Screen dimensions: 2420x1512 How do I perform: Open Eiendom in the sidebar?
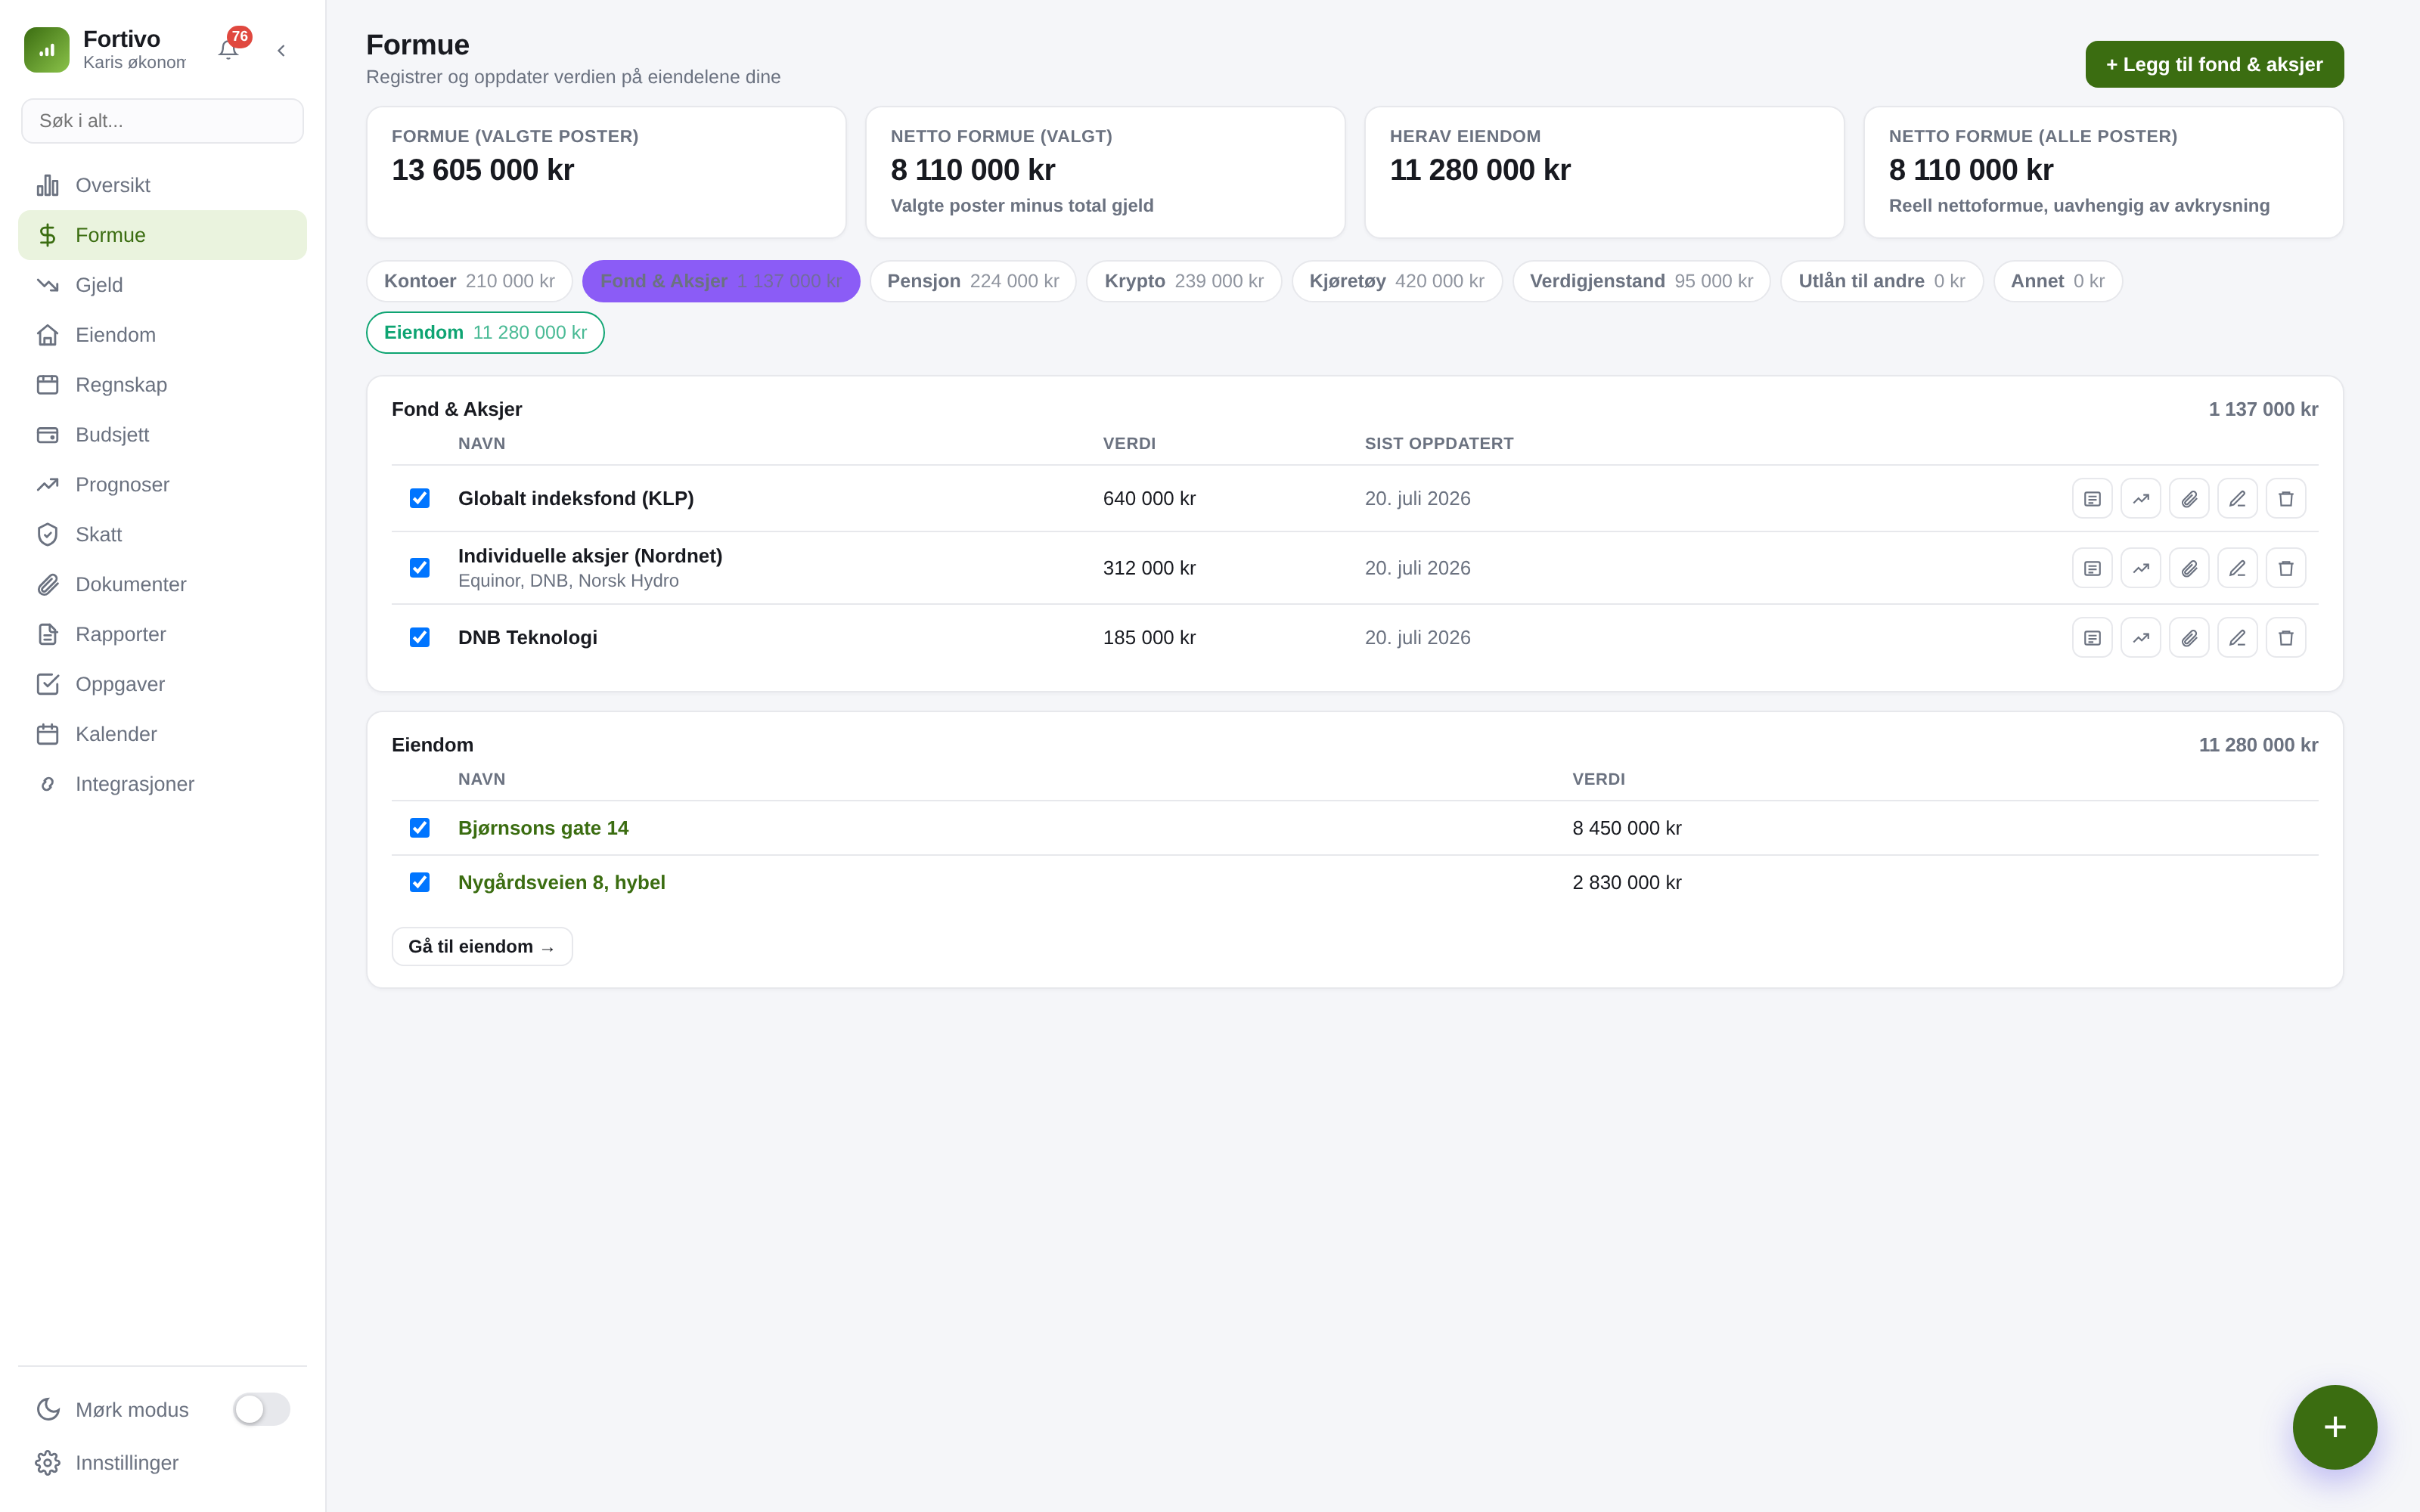coord(162,335)
